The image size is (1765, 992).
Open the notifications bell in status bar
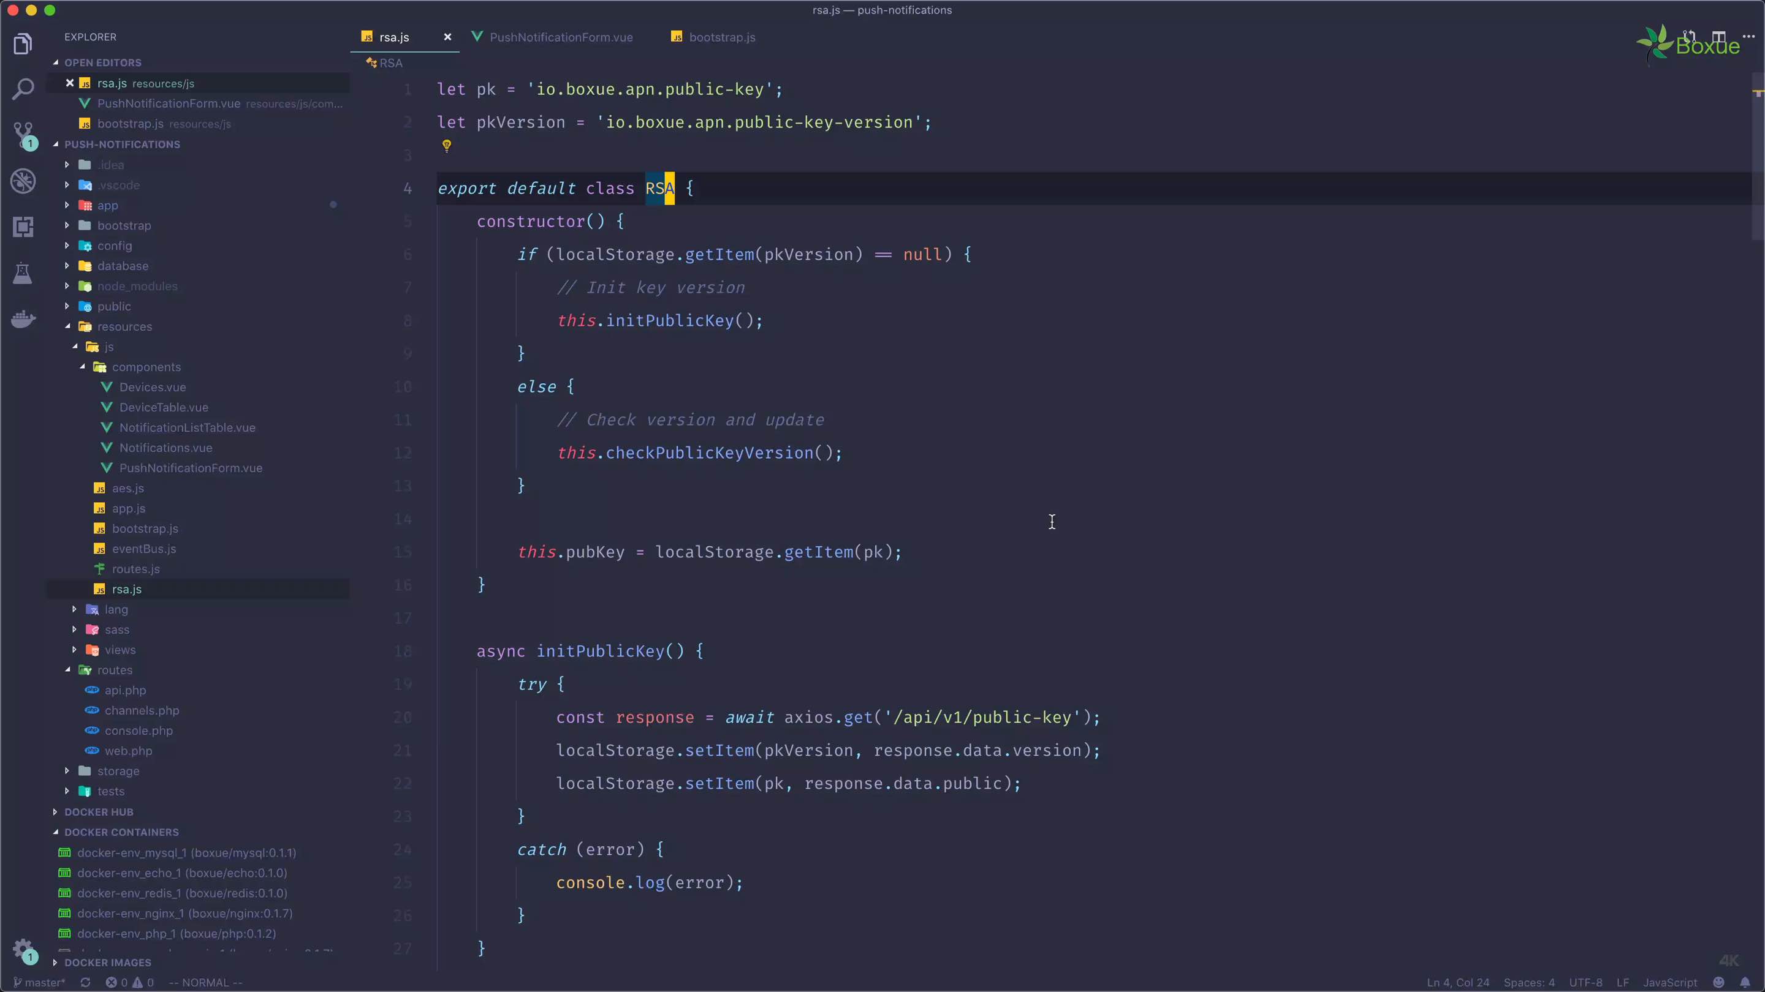tap(1745, 982)
